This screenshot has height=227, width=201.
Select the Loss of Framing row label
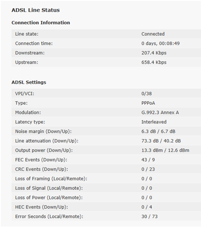tap(51, 178)
